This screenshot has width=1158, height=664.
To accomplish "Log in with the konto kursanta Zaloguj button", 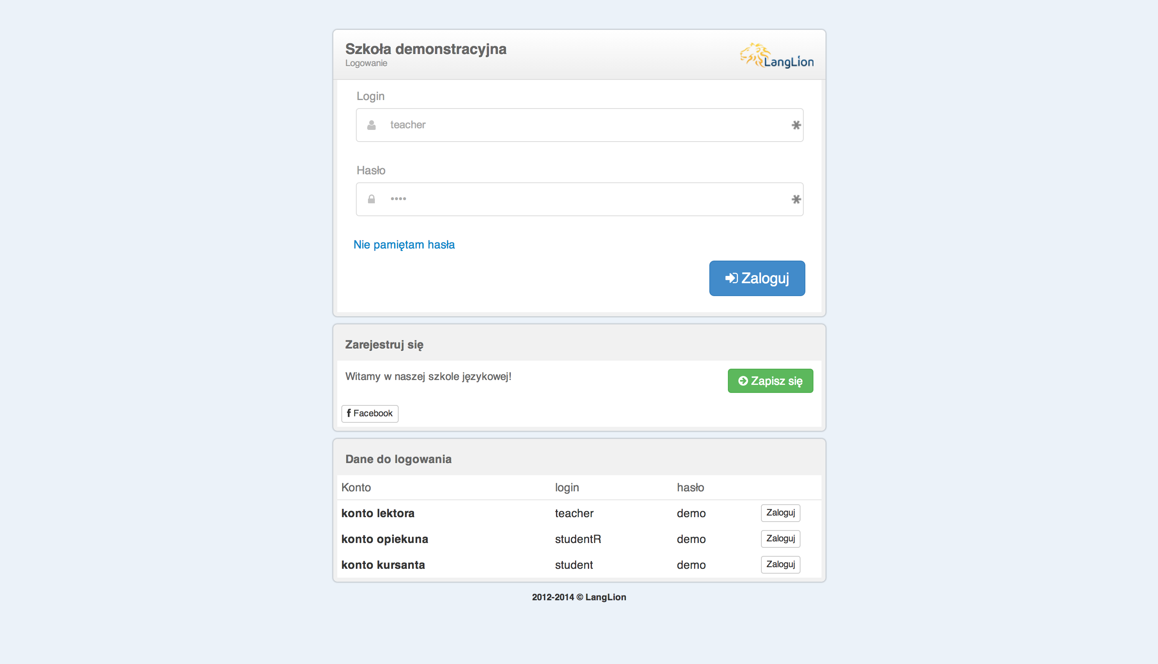I will [x=780, y=565].
